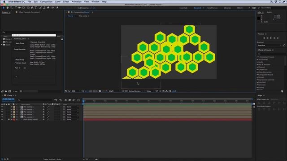Click the Mask Crop button
Viewport: 287px width, 161px height.
(x=20, y=59)
